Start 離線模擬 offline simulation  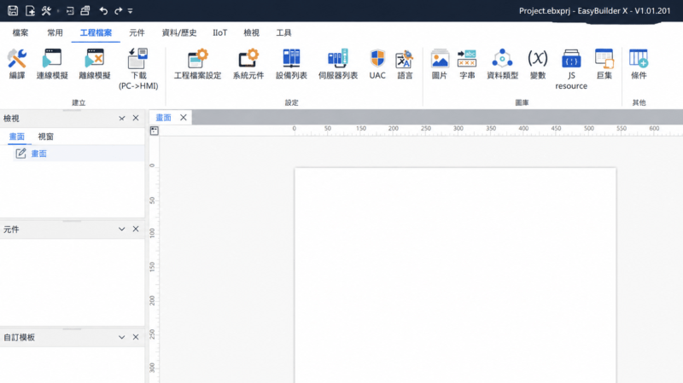pyautogui.click(x=95, y=64)
